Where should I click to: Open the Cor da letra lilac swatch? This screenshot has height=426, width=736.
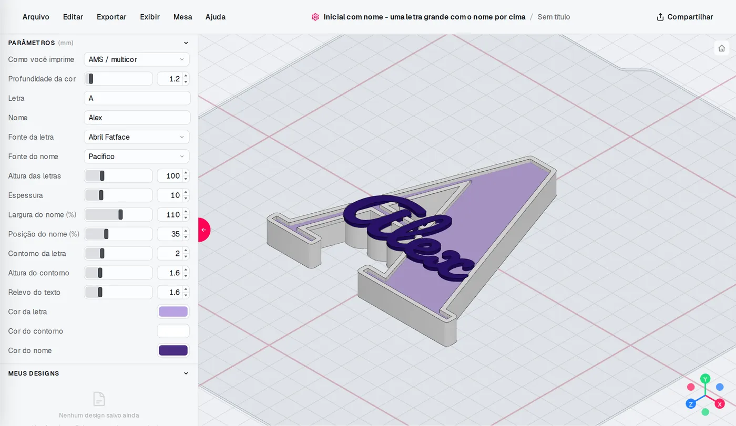pos(173,312)
